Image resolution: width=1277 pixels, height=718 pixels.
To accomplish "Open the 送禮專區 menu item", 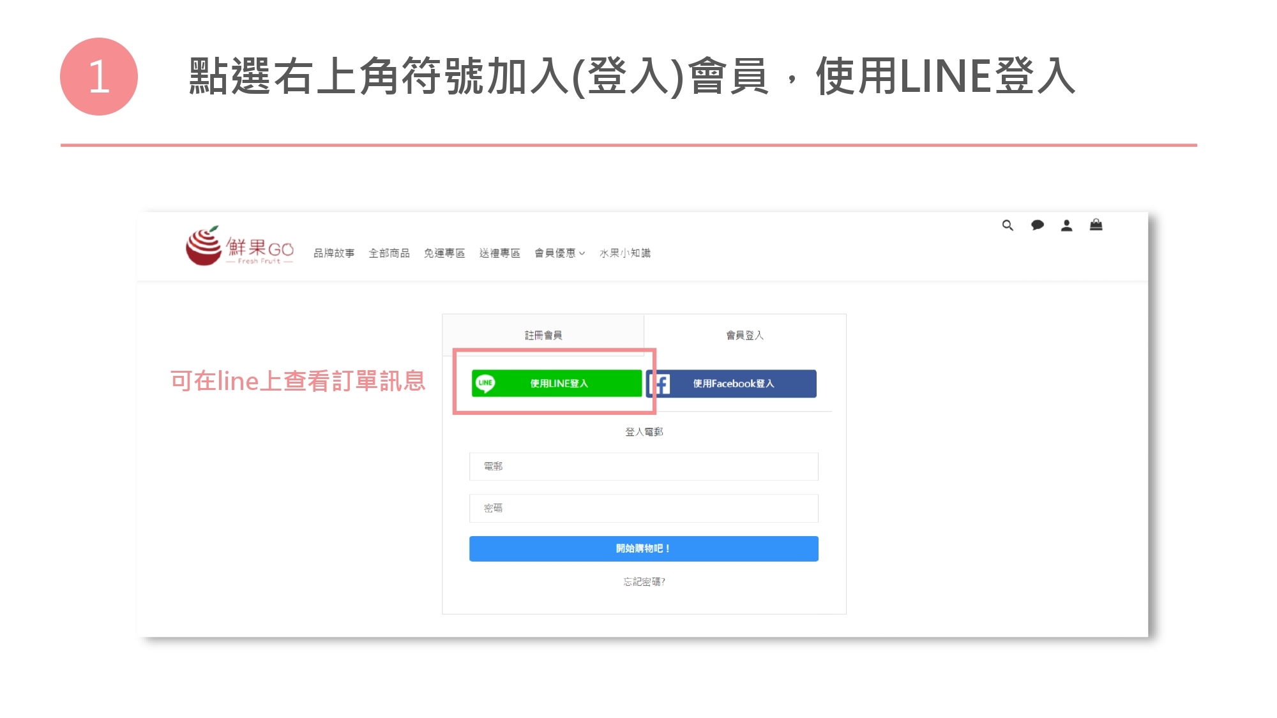I will point(499,253).
